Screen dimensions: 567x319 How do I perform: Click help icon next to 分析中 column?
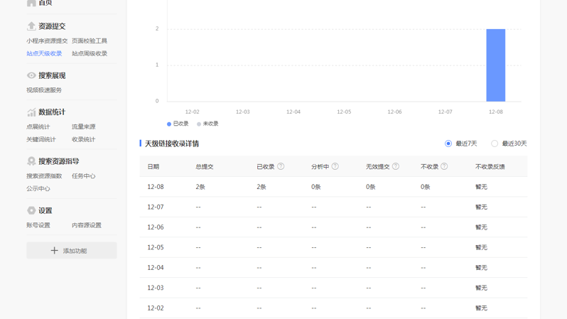click(335, 166)
